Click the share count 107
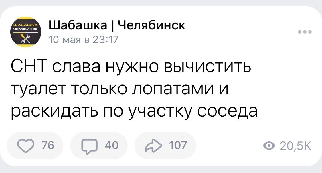 (178, 145)
